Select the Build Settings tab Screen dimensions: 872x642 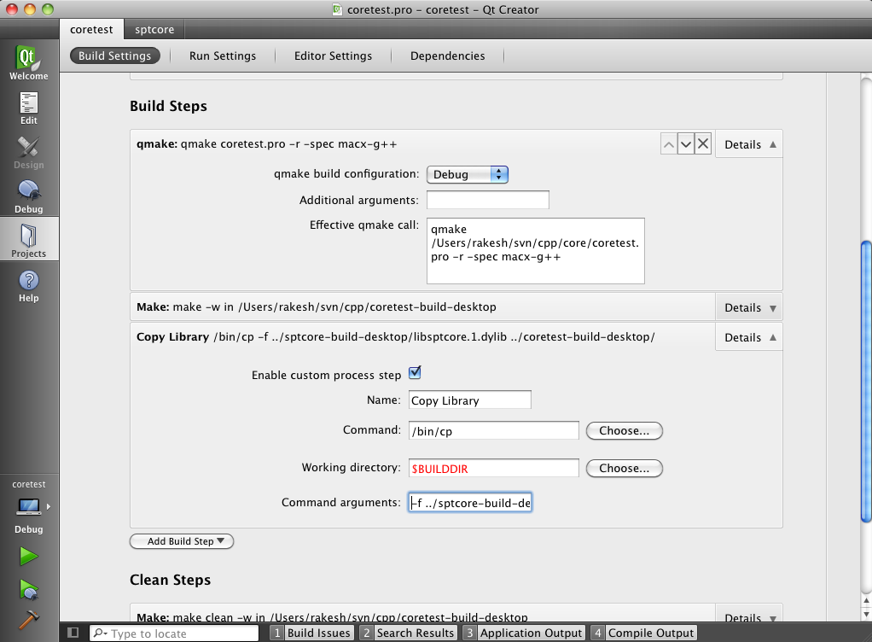click(x=114, y=55)
